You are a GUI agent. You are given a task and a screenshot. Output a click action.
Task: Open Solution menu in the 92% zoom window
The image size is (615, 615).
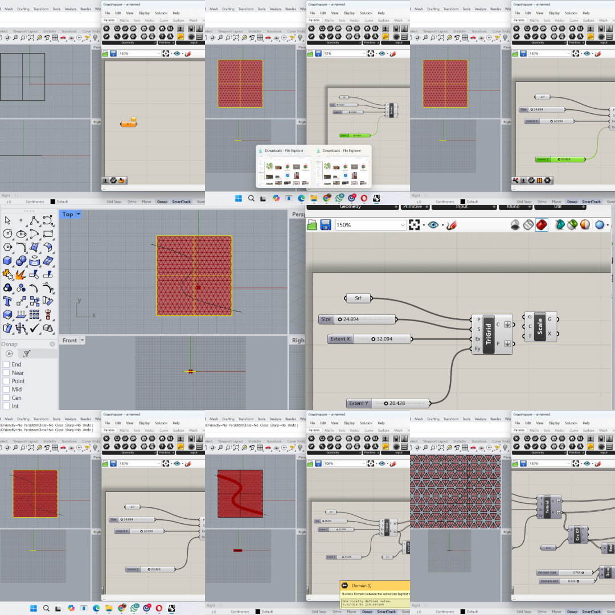[x=366, y=13]
